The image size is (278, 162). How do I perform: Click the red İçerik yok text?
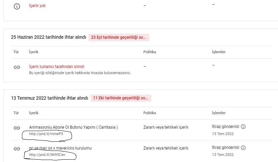tap(37, 6)
